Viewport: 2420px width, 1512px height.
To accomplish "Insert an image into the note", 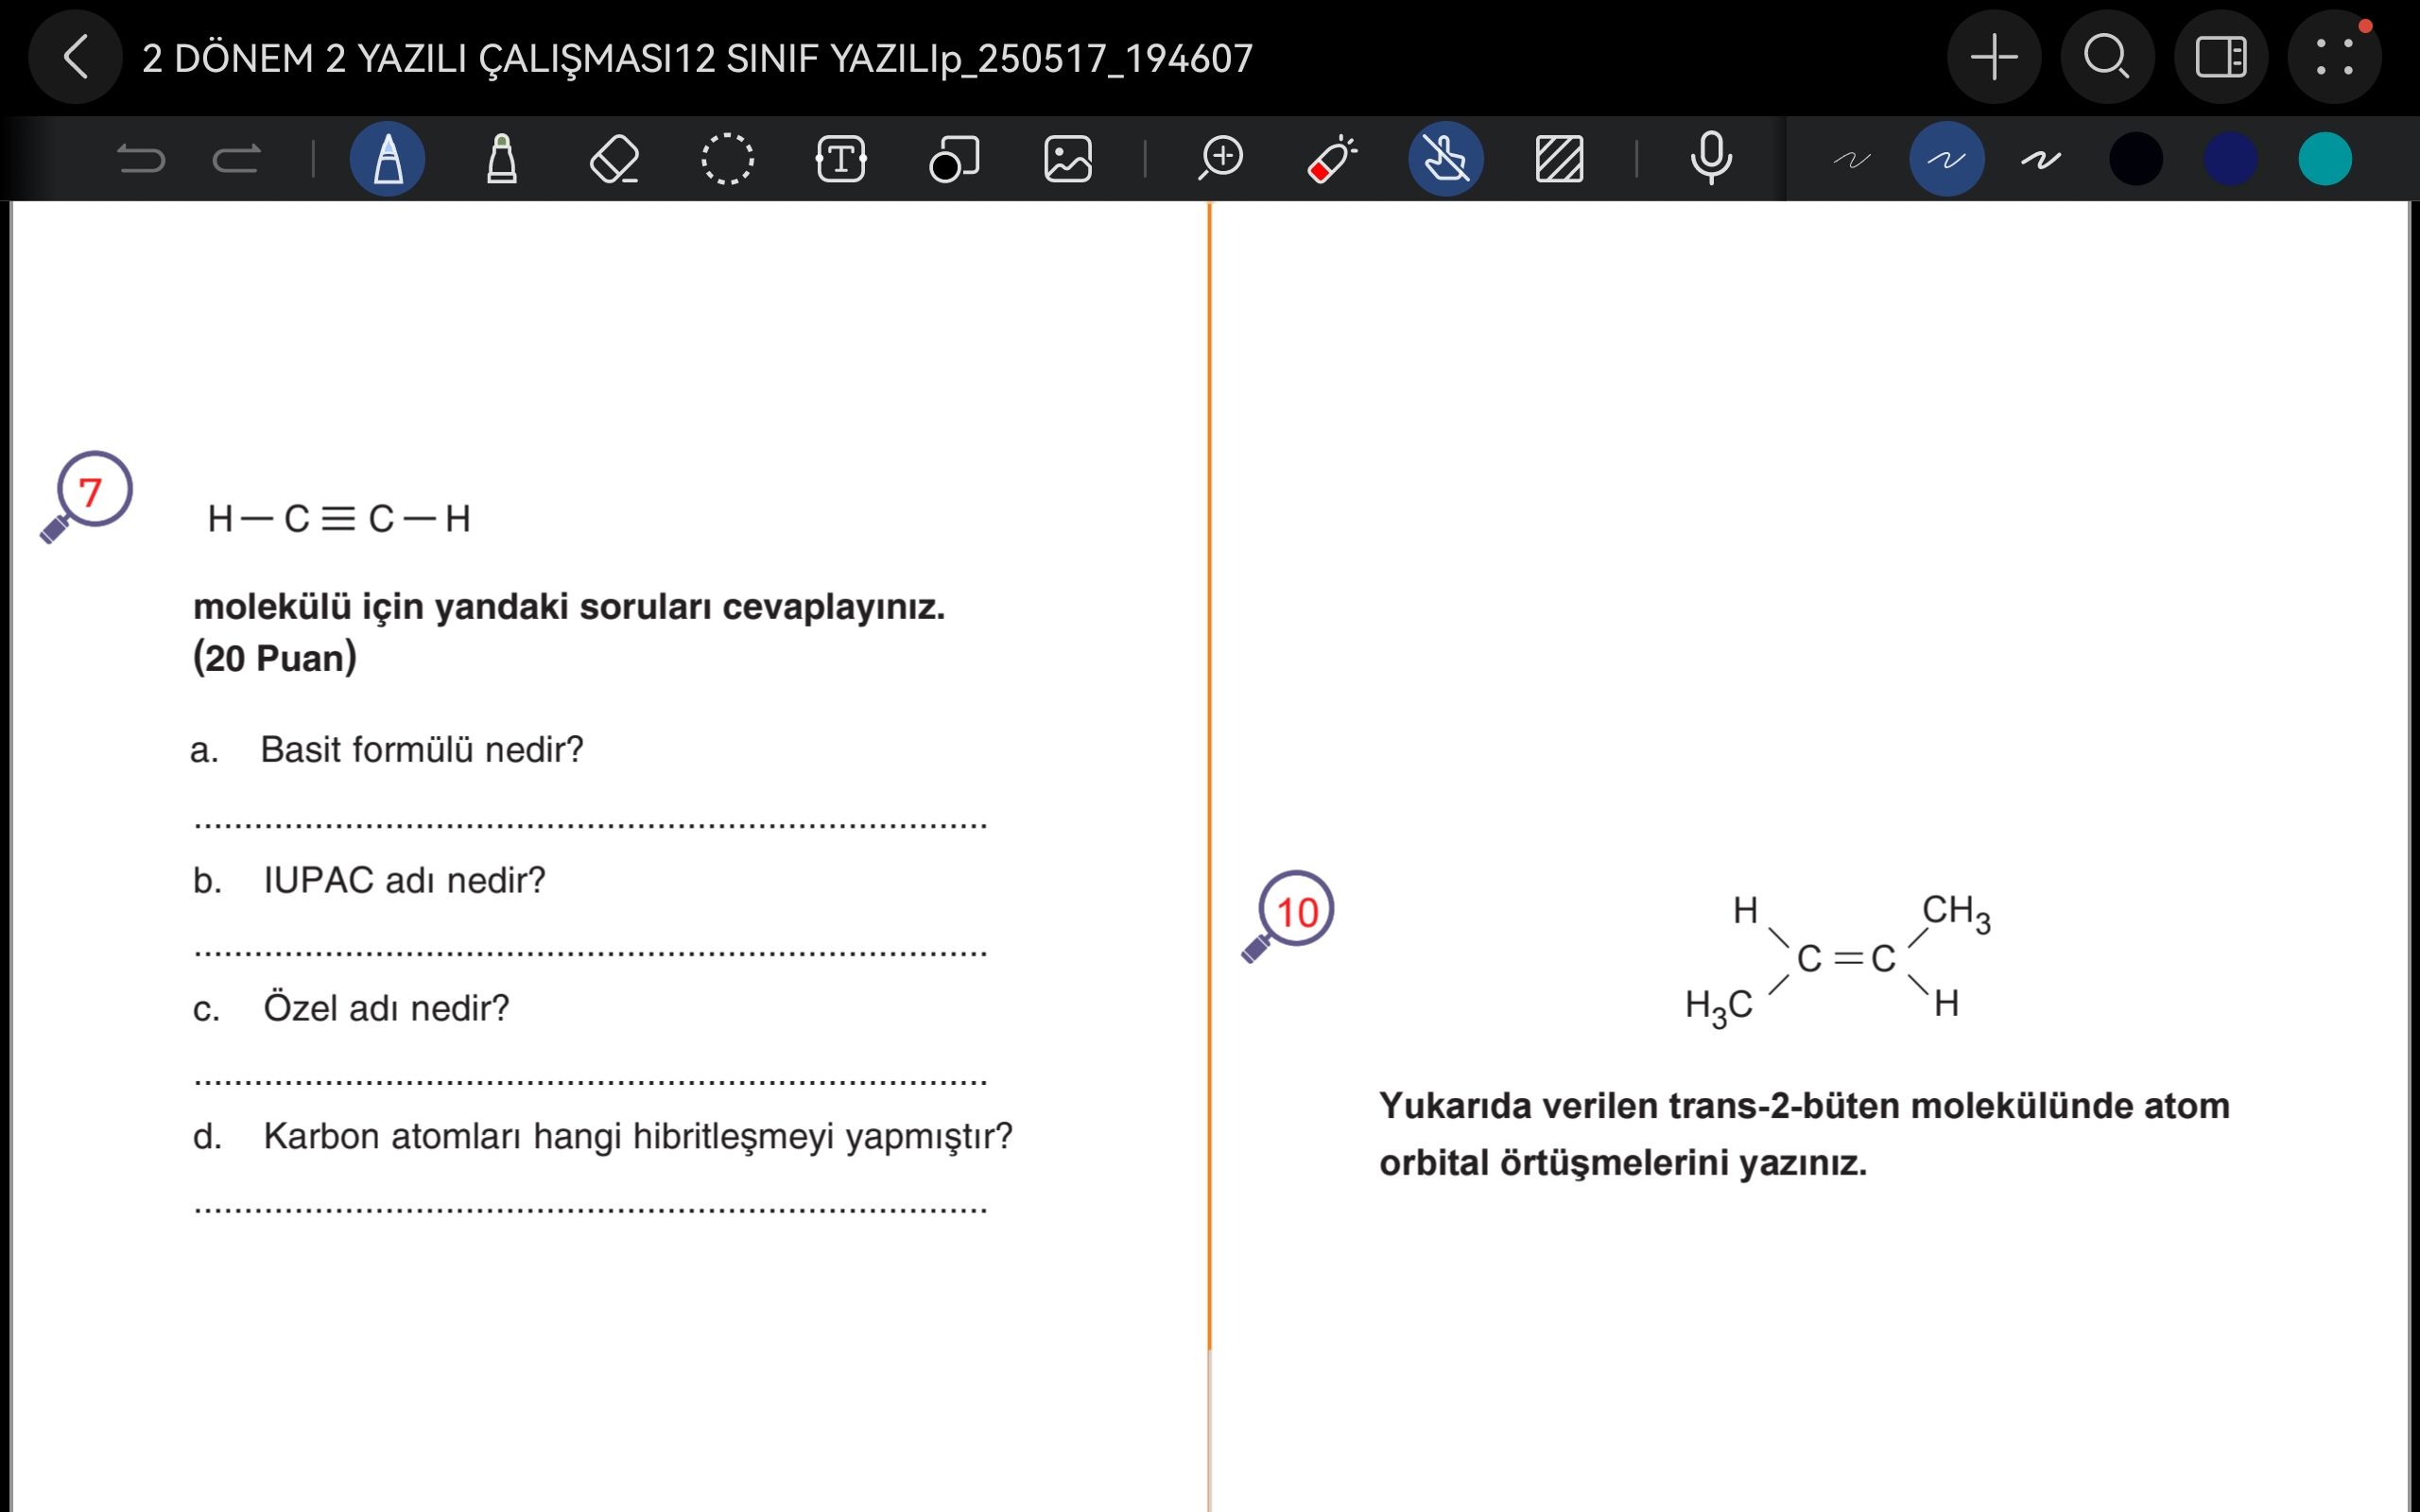I will (1067, 159).
